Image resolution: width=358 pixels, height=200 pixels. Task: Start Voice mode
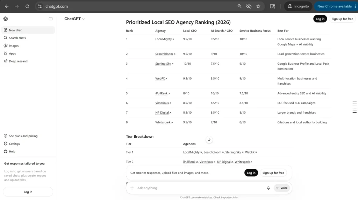(282, 188)
